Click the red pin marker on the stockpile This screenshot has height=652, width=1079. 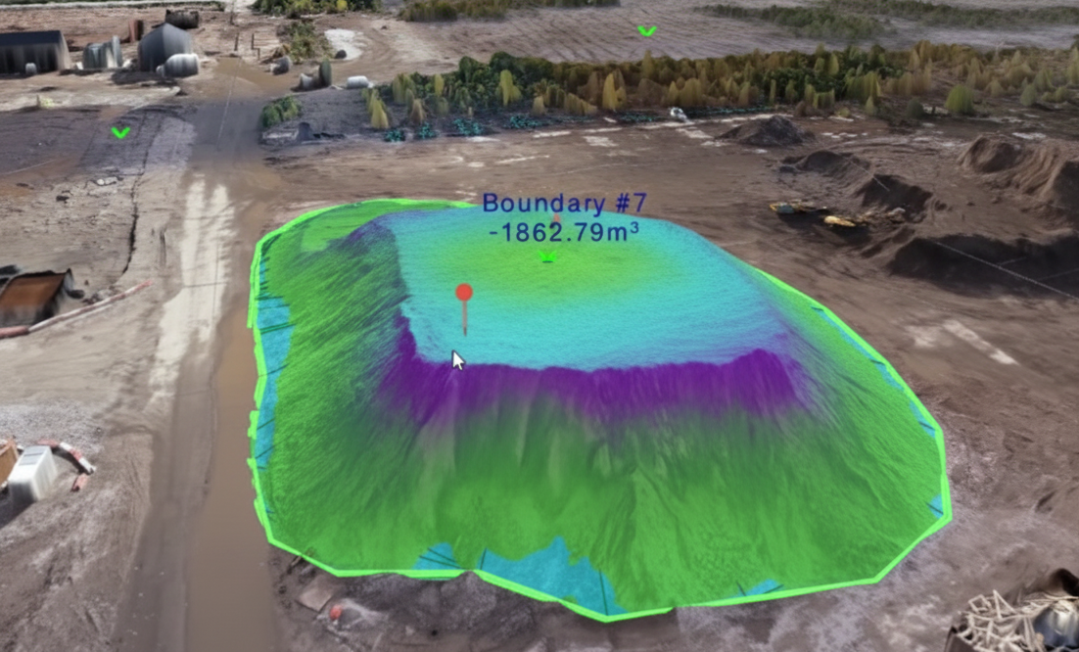[464, 293]
